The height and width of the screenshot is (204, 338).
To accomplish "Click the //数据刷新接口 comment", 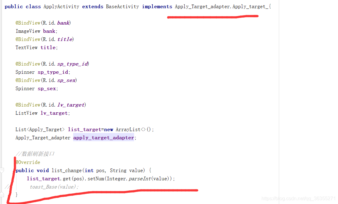I will pos(35,154).
